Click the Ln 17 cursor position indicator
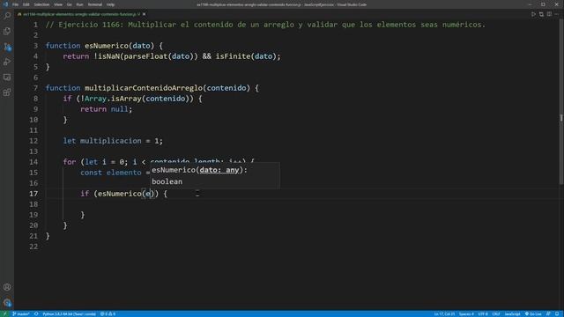This screenshot has width=564, height=317. coord(444,313)
